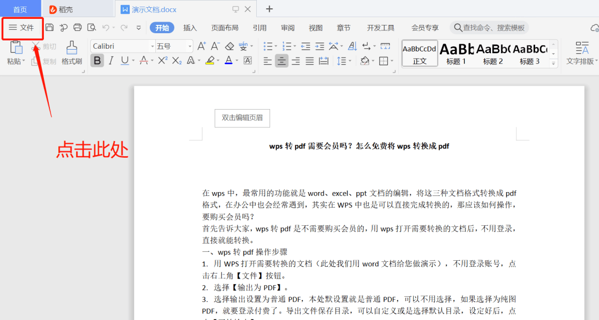
Task: Toggle Center alignment
Action: 282,61
